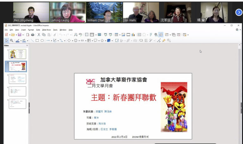Show more Zoom participants with the right arrow

239,12
